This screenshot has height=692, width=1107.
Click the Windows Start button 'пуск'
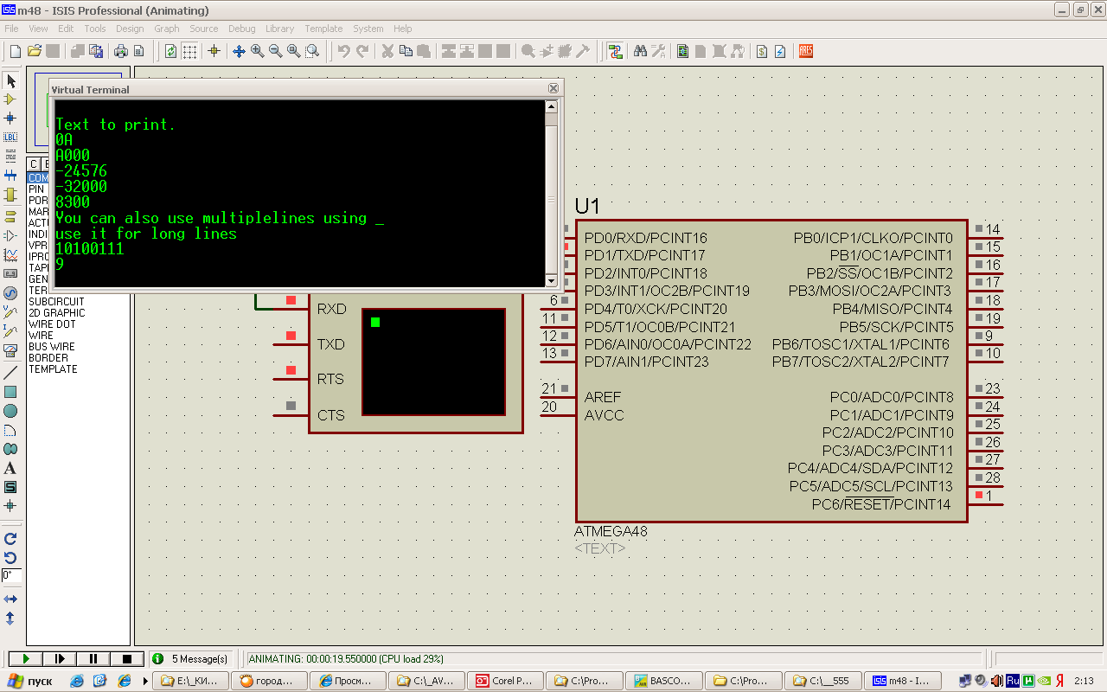(x=31, y=681)
